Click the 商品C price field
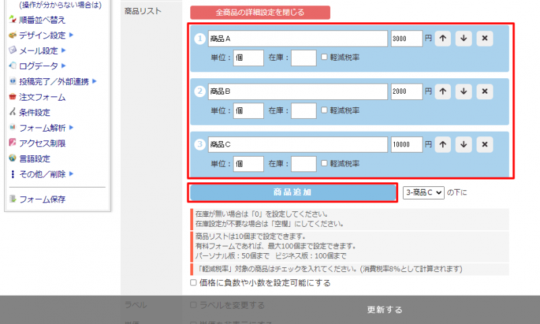 click(406, 144)
